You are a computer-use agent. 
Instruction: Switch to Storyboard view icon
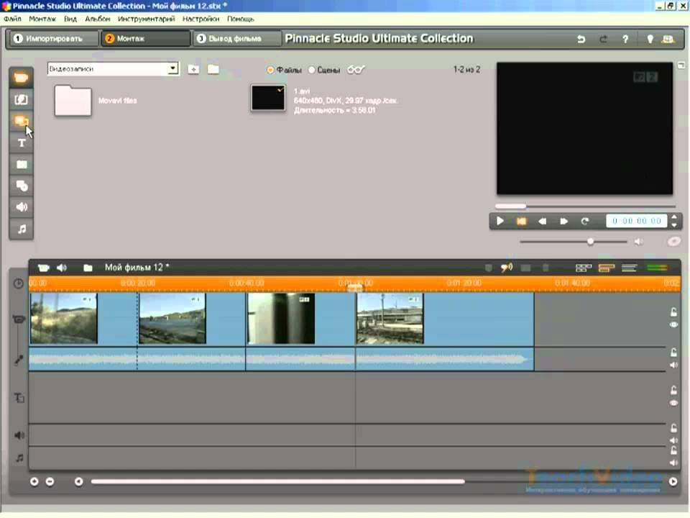(x=584, y=268)
